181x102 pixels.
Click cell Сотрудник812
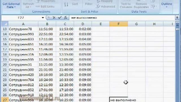23,85
